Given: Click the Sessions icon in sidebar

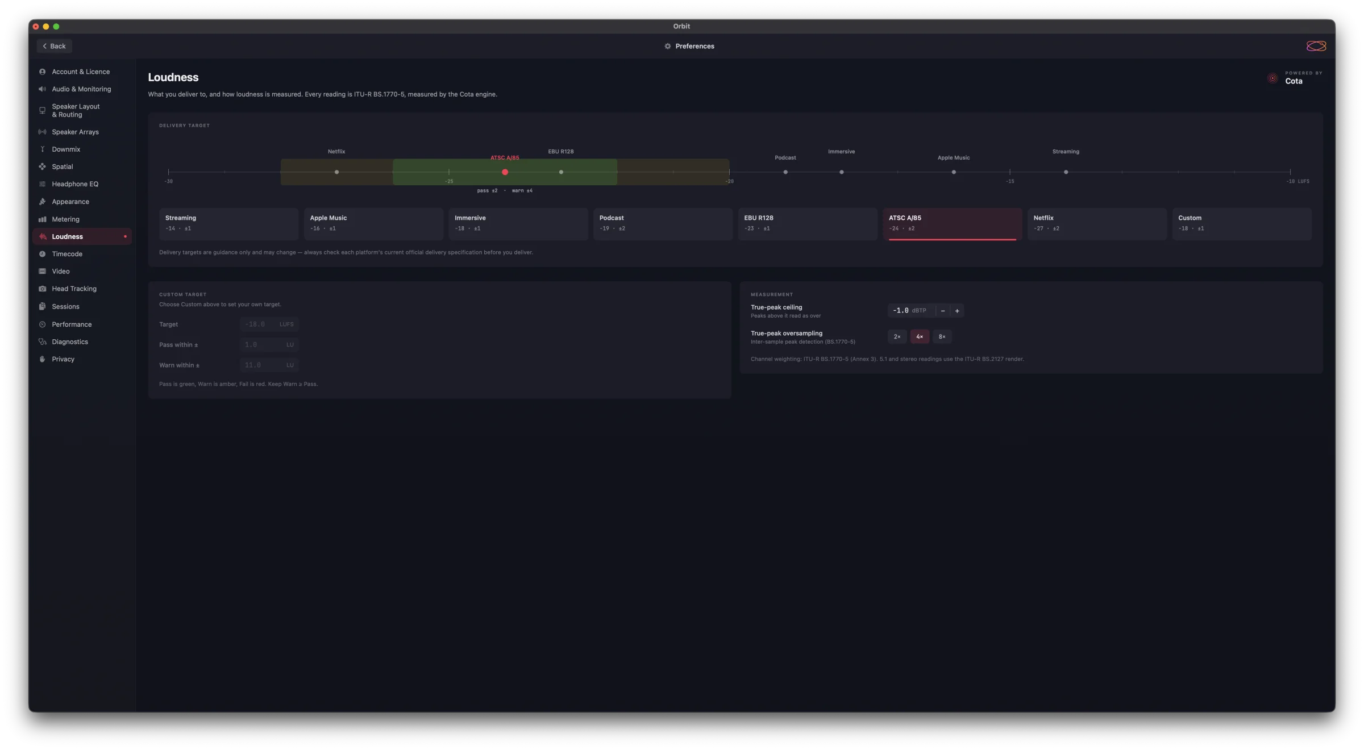Looking at the screenshot, I should 42,306.
